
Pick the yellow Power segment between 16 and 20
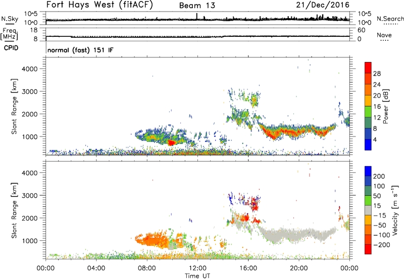click(x=368, y=101)
